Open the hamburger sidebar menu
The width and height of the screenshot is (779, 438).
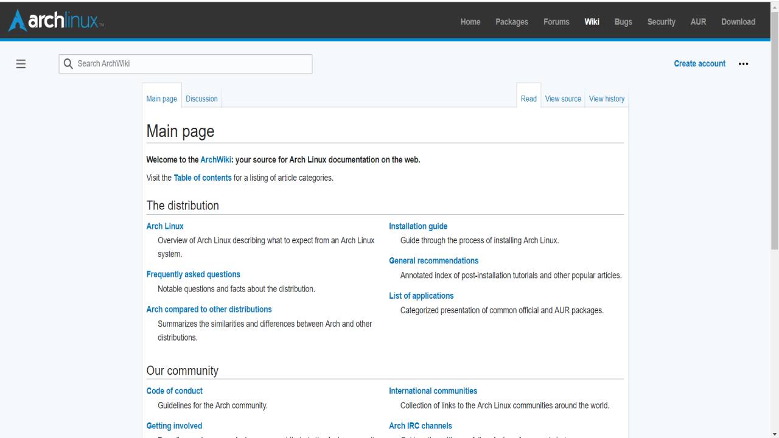[21, 64]
